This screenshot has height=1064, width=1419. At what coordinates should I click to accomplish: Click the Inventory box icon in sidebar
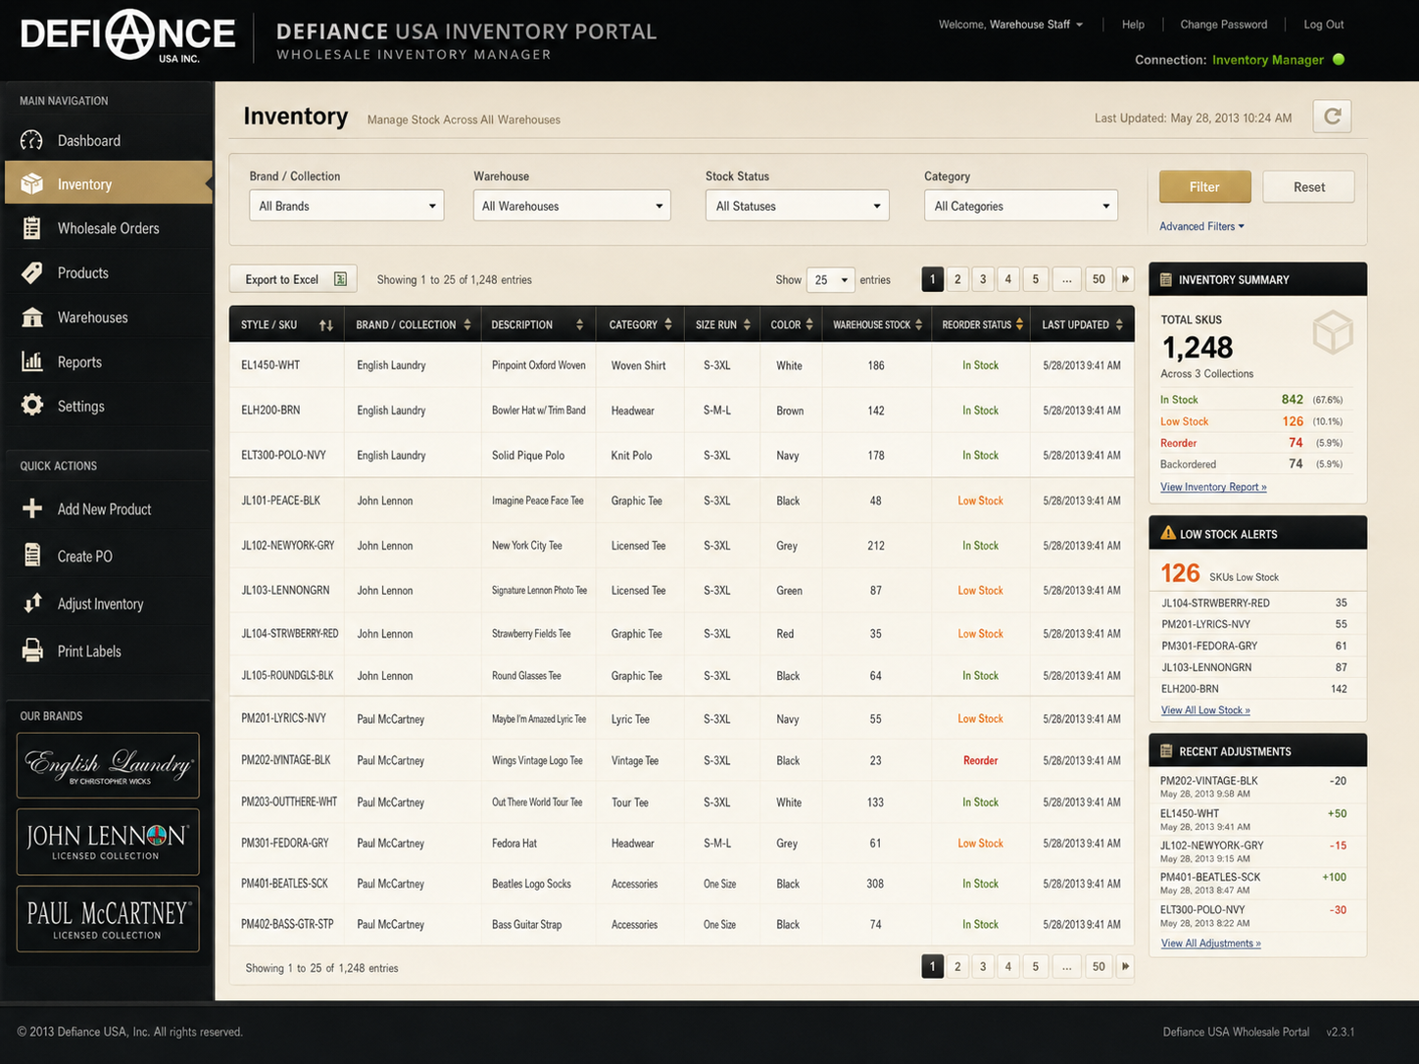[x=31, y=184]
